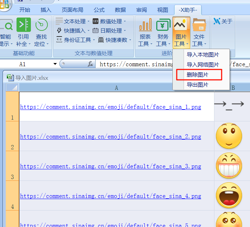Image resolution: width=250 pixels, height=227 pixels.
Task: Select the arrow-eyes emoji image in row 1
Action: click(229, 106)
